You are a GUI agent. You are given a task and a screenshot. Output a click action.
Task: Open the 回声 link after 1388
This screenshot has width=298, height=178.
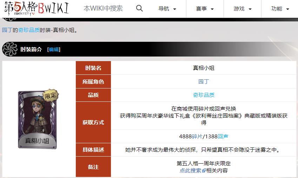point(223,136)
